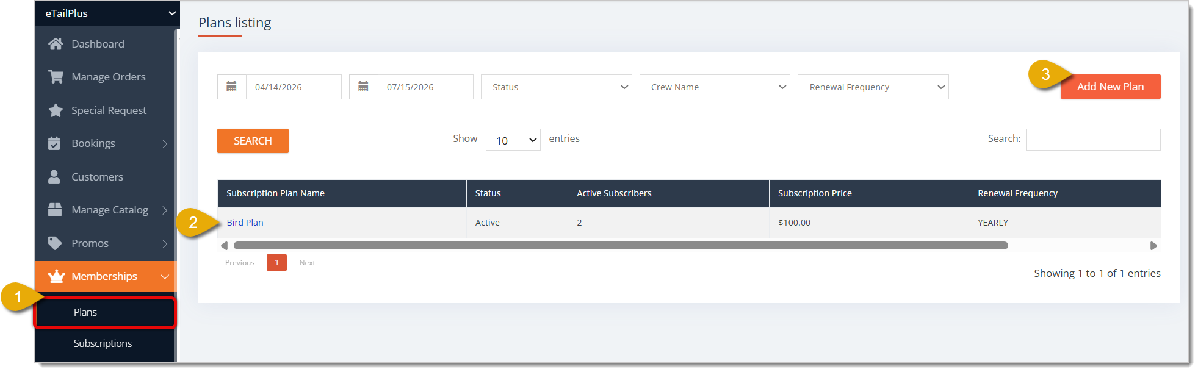Click pagination page 1 button
This screenshot has height=372, width=1198.
click(276, 263)
